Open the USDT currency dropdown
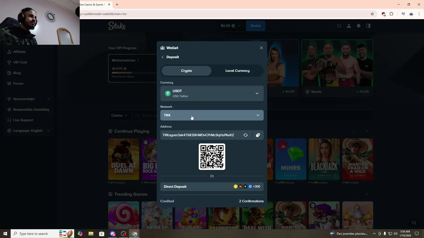 212,94
